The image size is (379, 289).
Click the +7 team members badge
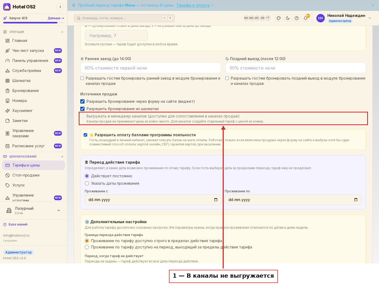pyautogui.click(x=268, y=18)
